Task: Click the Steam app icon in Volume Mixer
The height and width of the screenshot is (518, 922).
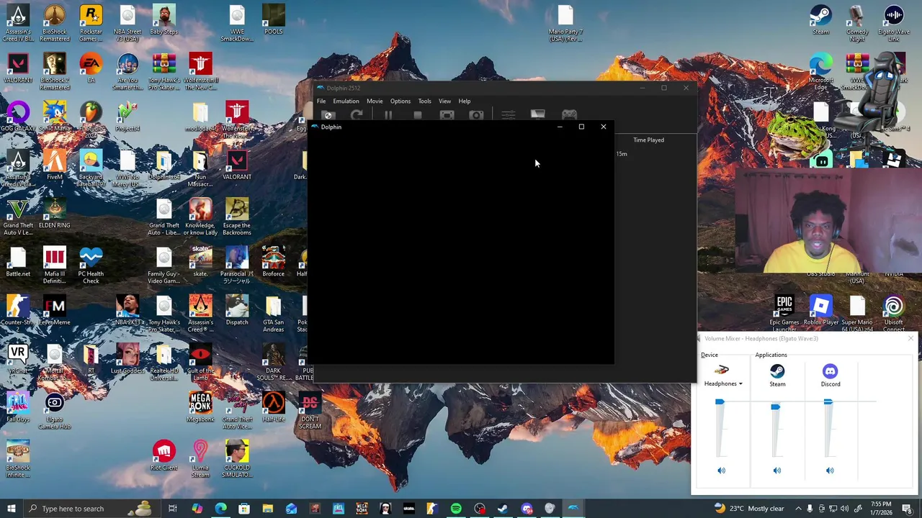Action: tap(777, 371)
